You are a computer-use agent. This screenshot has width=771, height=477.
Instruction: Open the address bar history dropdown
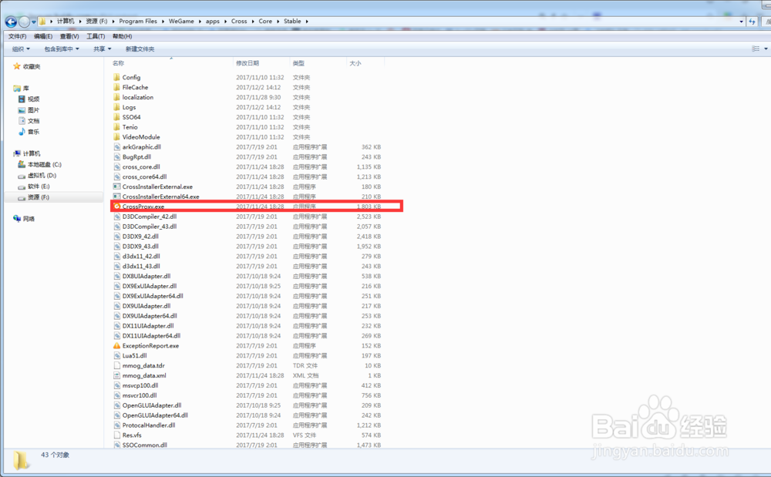pos(741,22)
